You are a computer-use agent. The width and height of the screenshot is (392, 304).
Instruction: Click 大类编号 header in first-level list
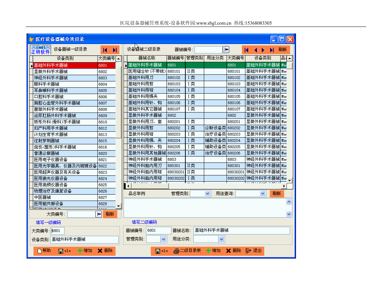point(106,58)
